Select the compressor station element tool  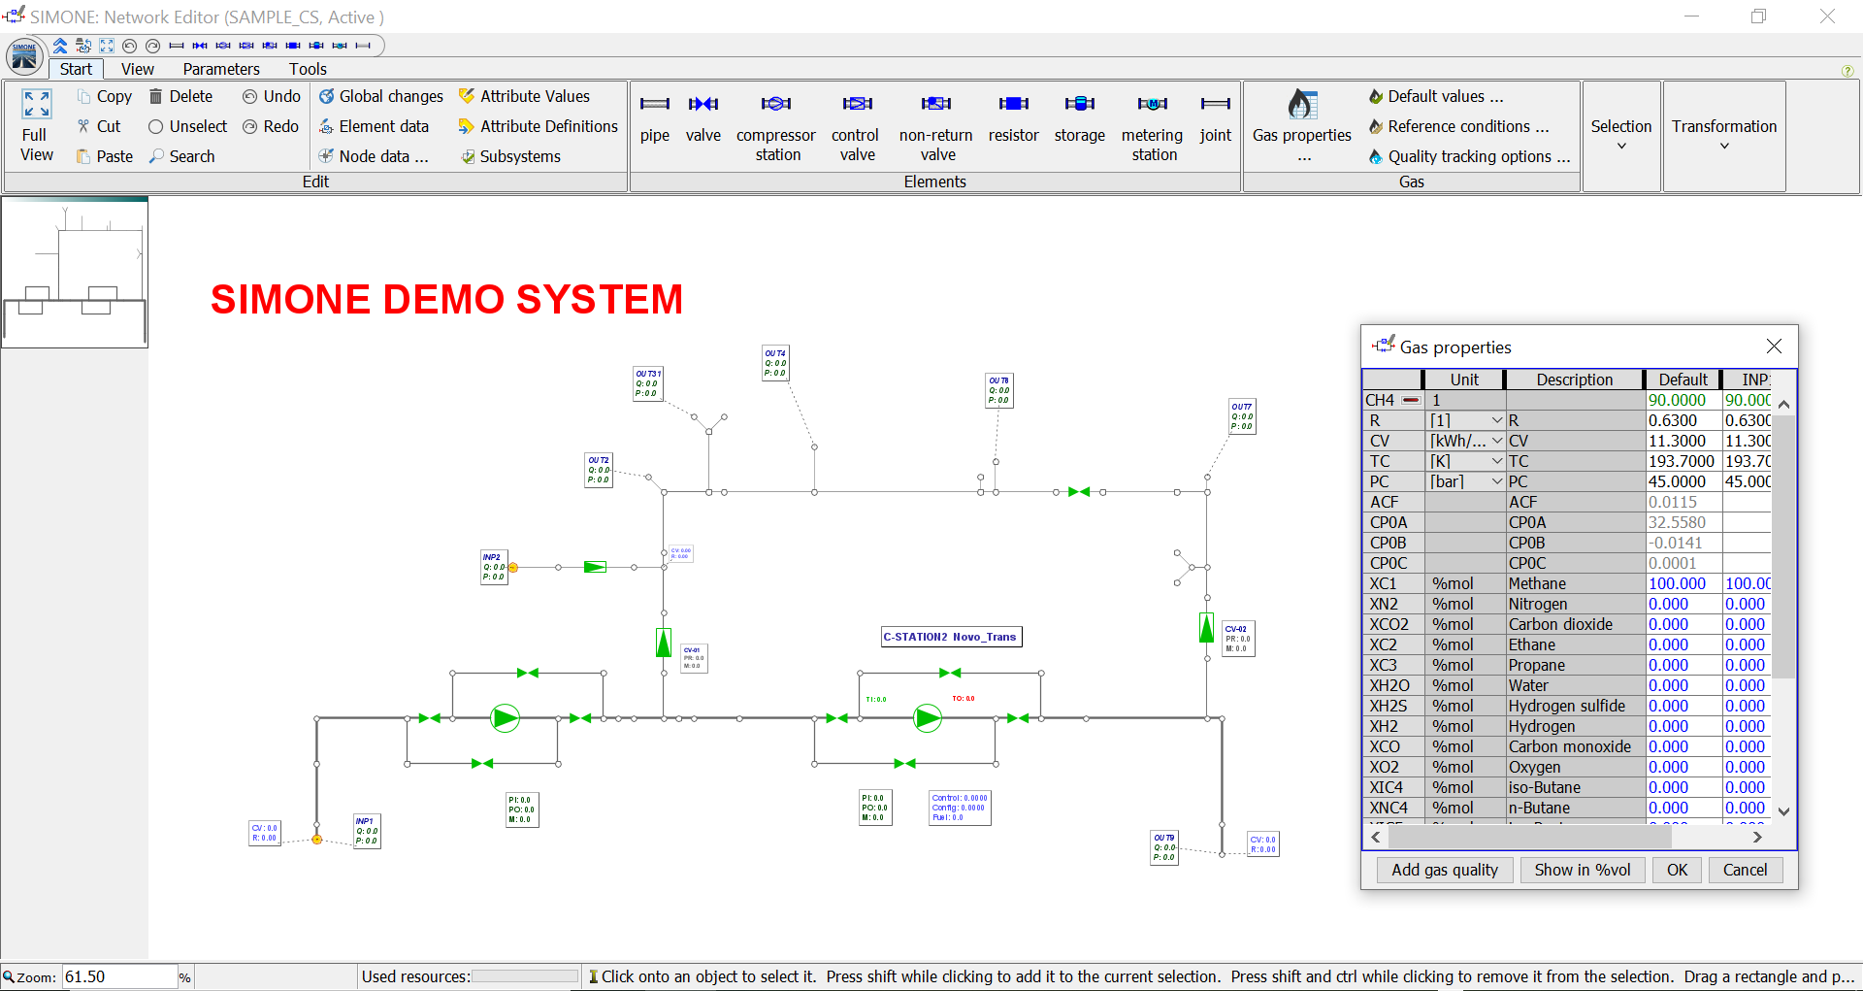point(776,129)
